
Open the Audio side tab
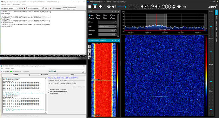click(216, 18)
